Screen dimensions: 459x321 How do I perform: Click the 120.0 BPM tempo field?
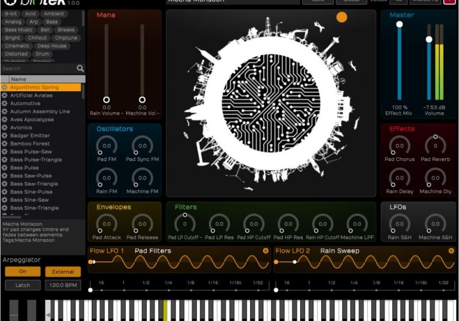pyautogui.click(x=63, y=285)
